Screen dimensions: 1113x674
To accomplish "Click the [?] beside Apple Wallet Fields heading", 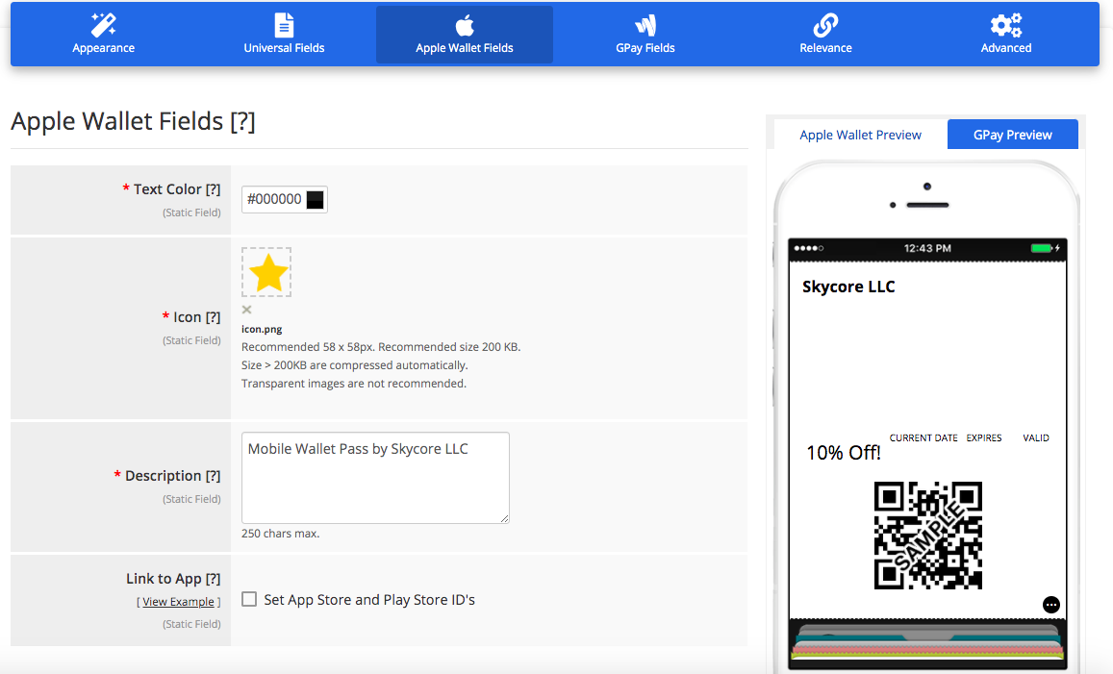I will coord(242,121).
